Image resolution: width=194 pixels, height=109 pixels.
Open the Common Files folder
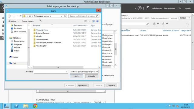coord(42,30)
